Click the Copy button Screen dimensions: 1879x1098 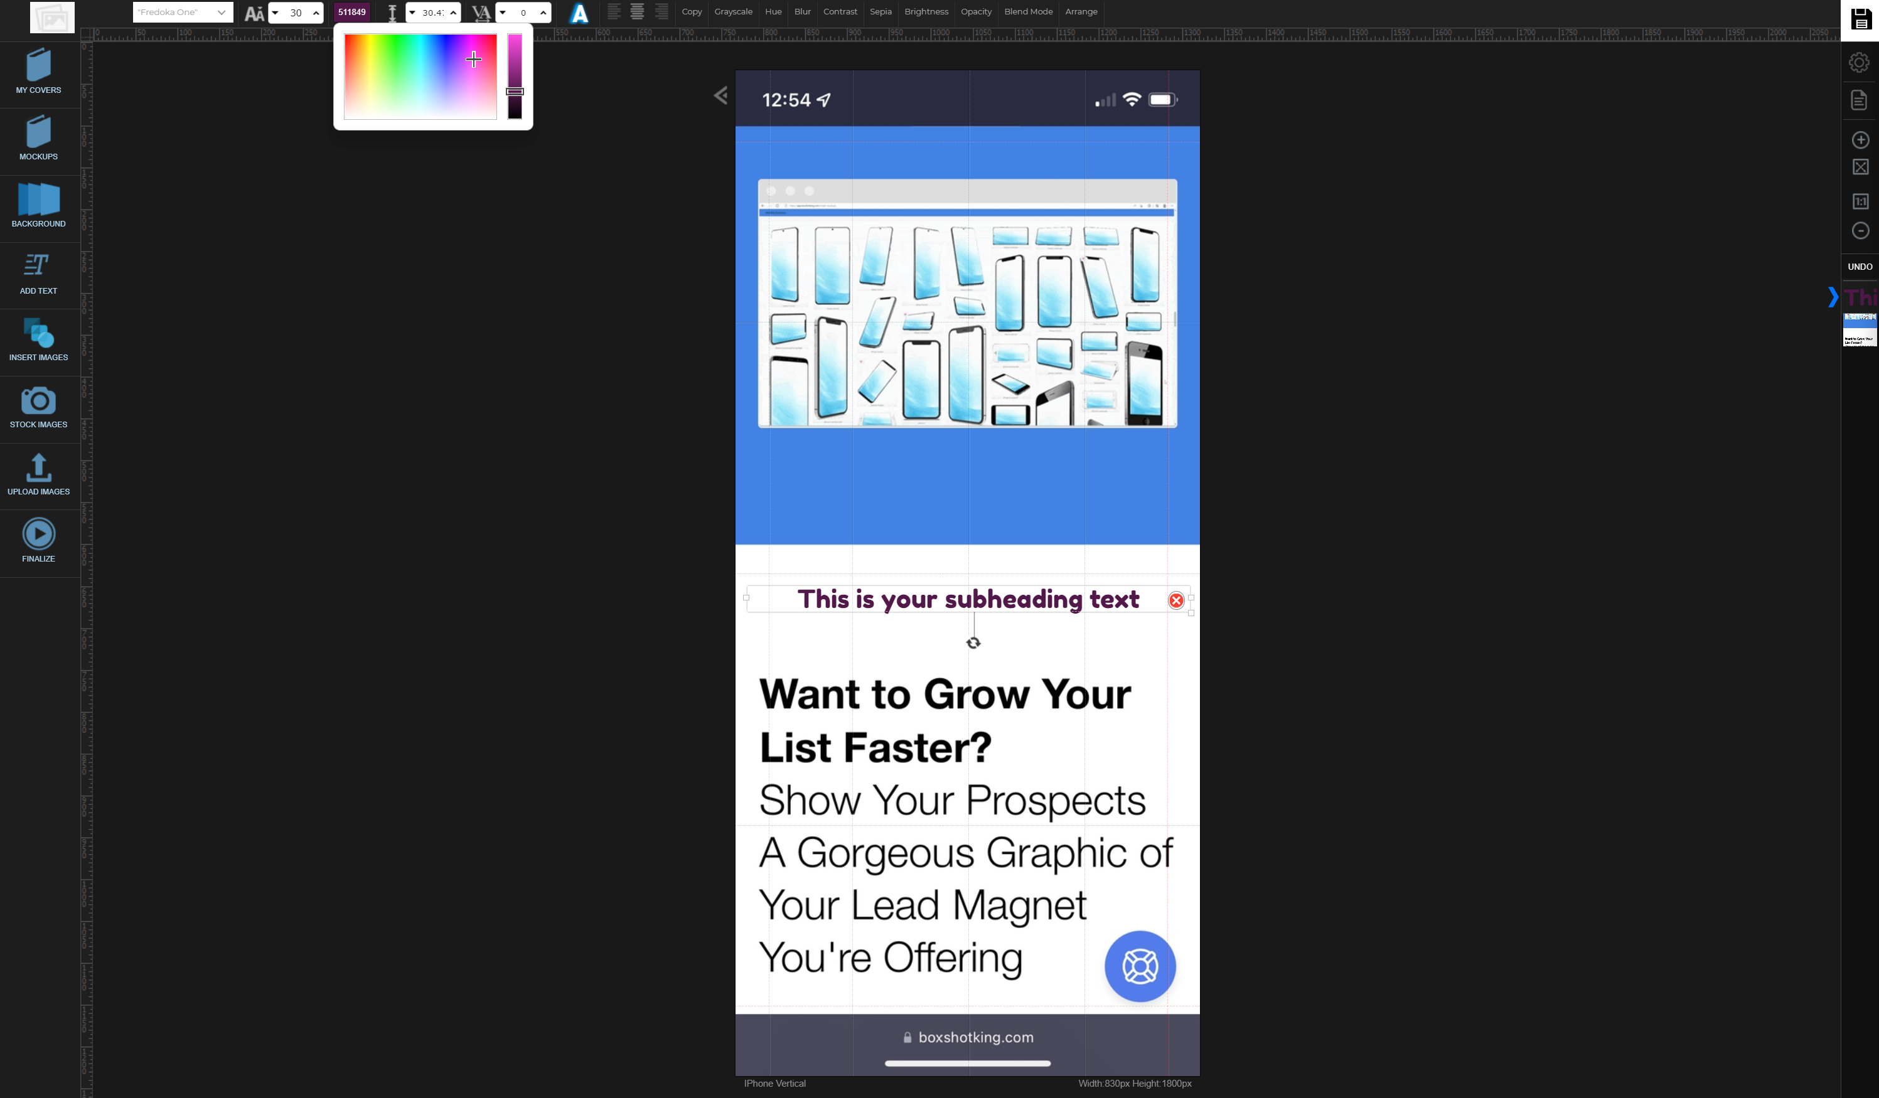691,12
